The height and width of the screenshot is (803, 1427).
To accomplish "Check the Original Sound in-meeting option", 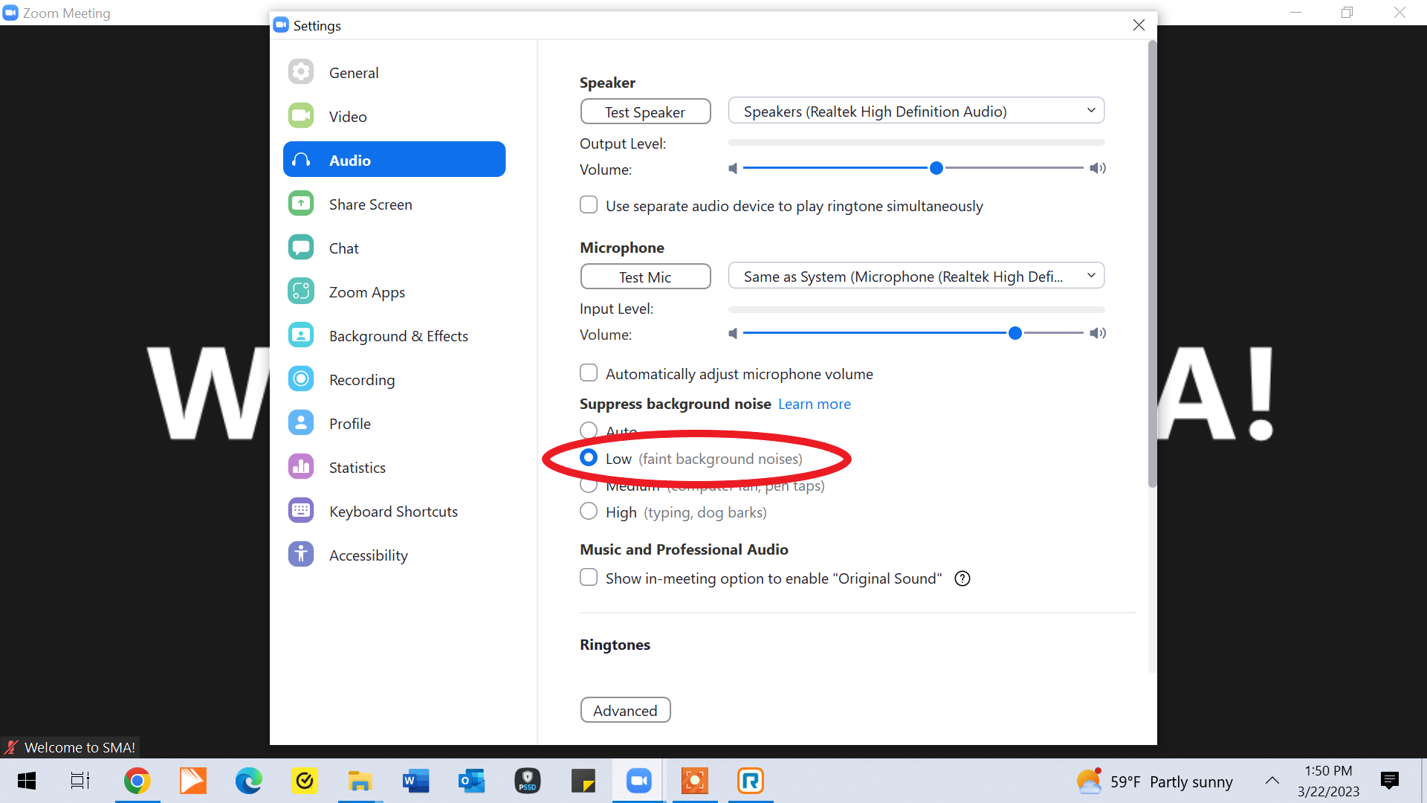I will click(589, 577).
